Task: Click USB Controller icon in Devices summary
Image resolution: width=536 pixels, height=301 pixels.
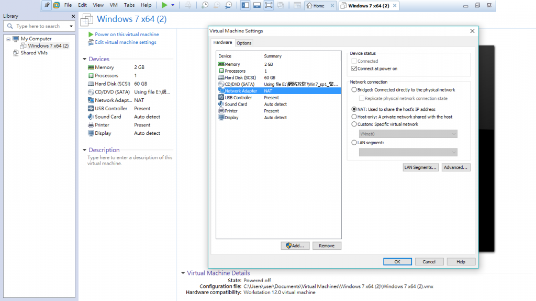Action: [x=91, y=109]
